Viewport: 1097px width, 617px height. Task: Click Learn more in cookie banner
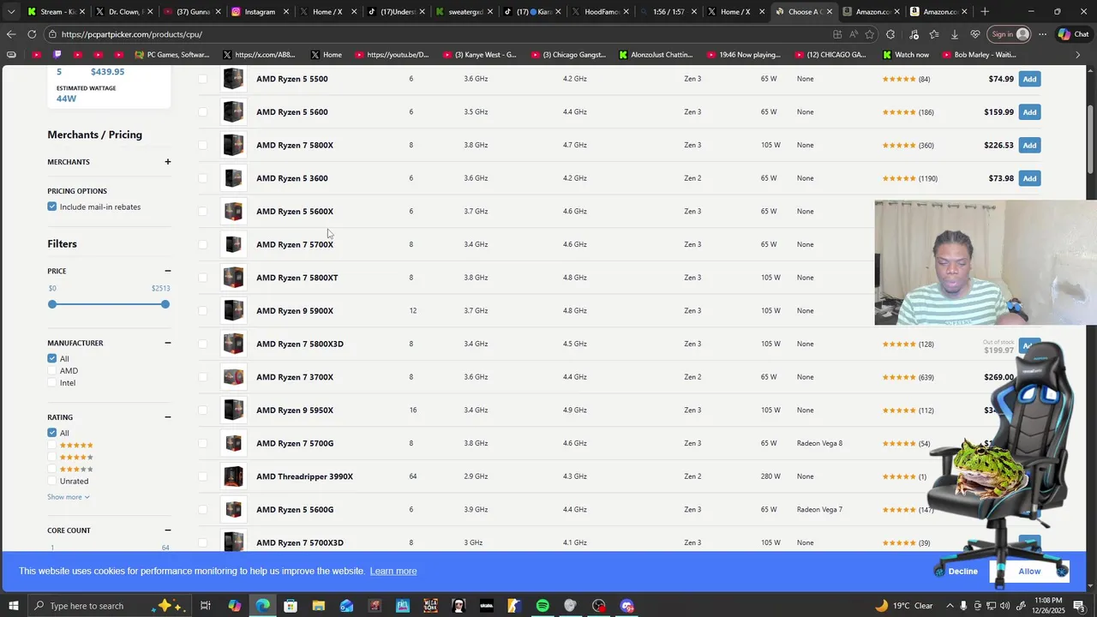[x=393, y=572]
